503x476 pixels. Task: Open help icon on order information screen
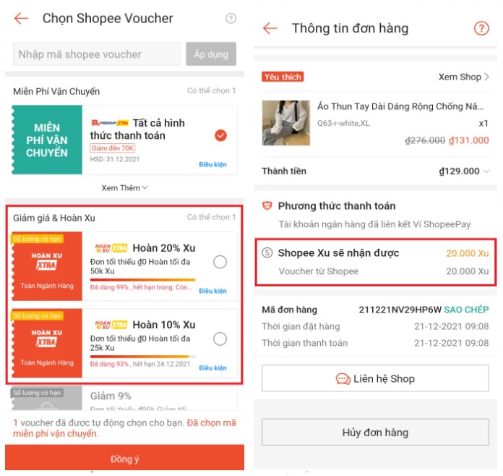click(x=481, y=28)
